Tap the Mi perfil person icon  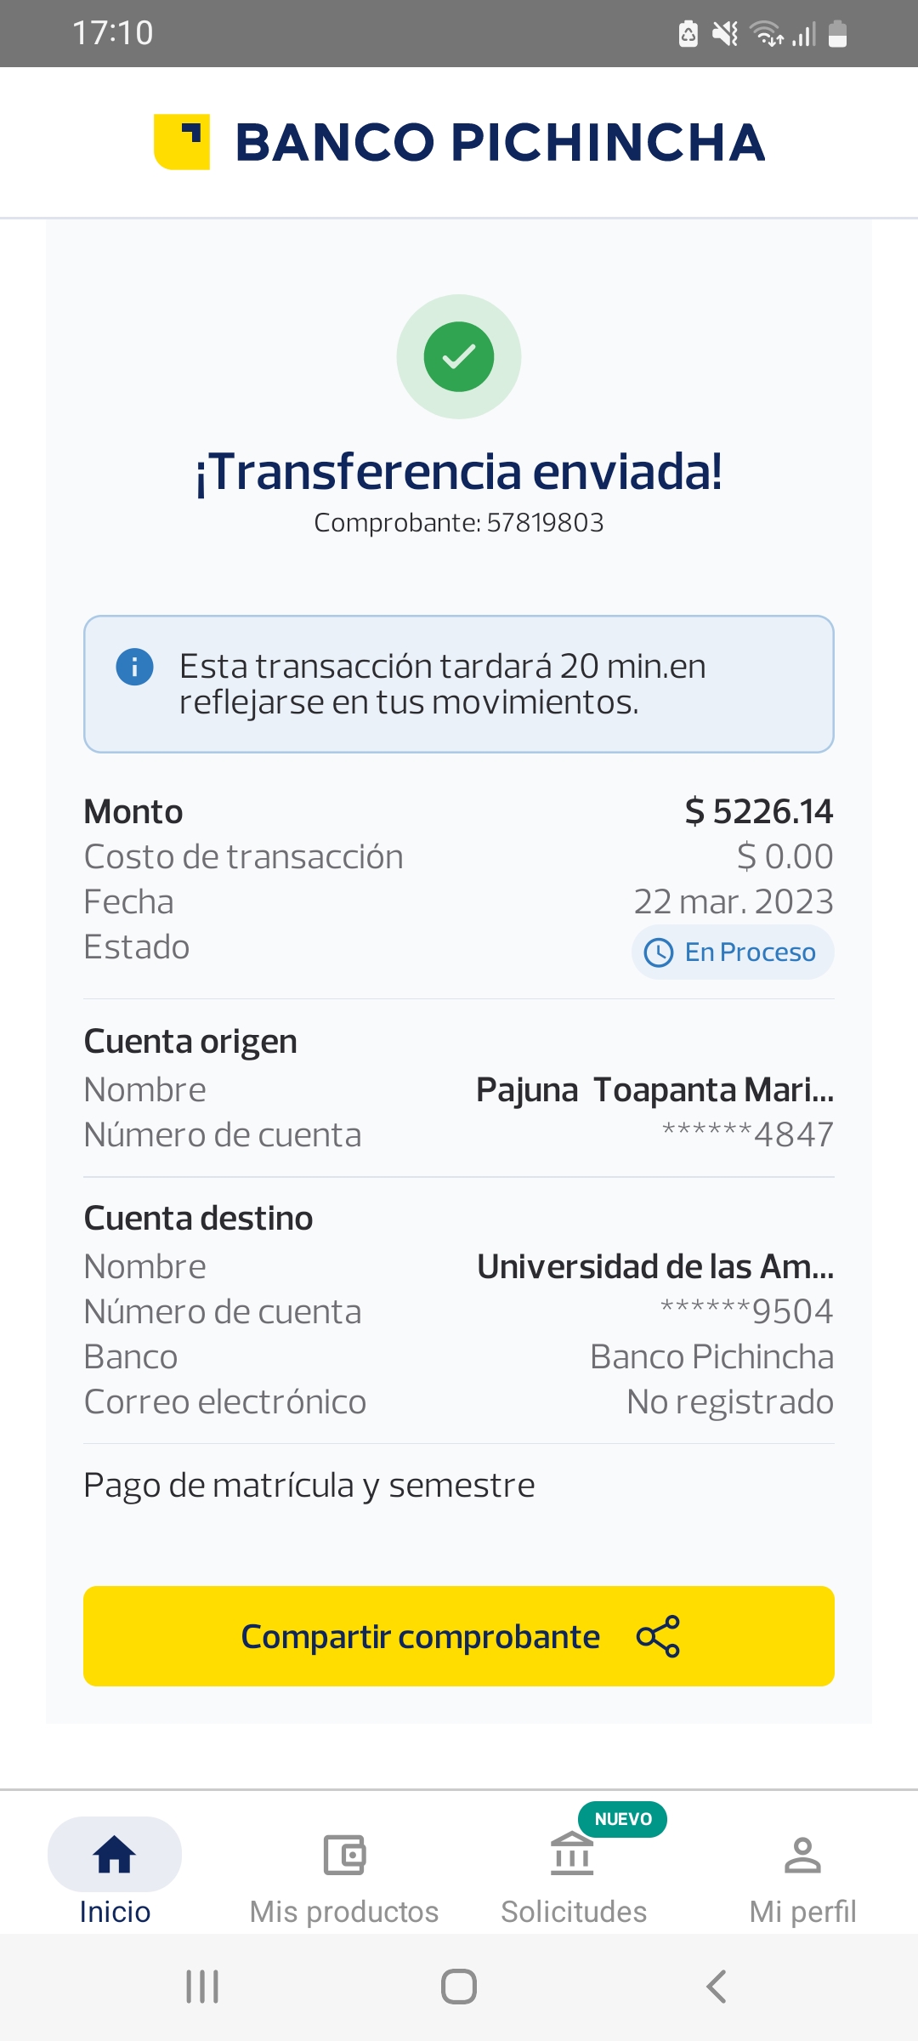802,1855
